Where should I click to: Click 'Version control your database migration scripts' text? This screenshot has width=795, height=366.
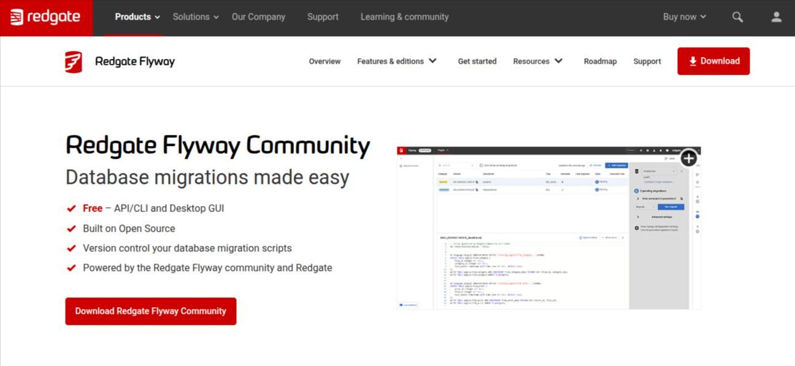point(187,248)
